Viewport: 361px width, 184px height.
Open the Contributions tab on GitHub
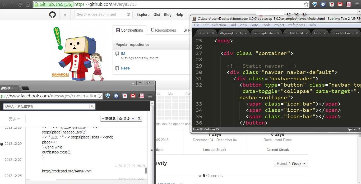(129, 30)
